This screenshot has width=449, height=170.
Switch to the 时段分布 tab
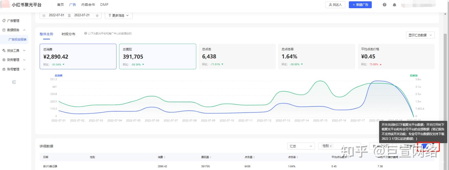point(68,34)
